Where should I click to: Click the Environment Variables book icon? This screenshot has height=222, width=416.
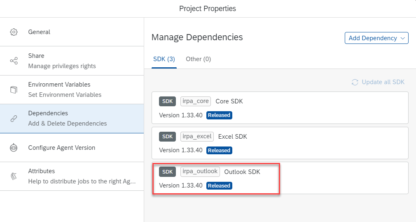coord(14,89)
